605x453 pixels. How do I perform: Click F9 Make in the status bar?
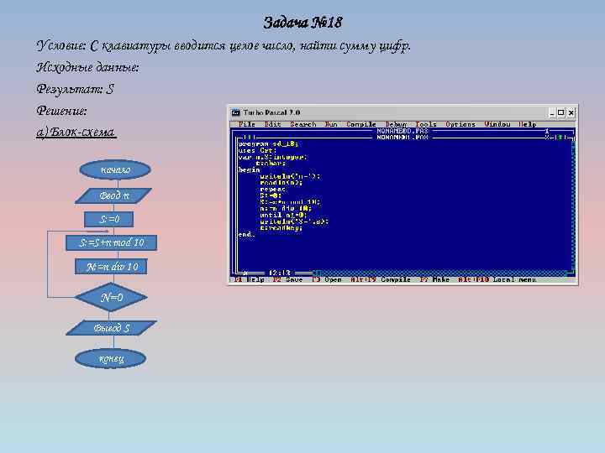click(x=434, y=279)
